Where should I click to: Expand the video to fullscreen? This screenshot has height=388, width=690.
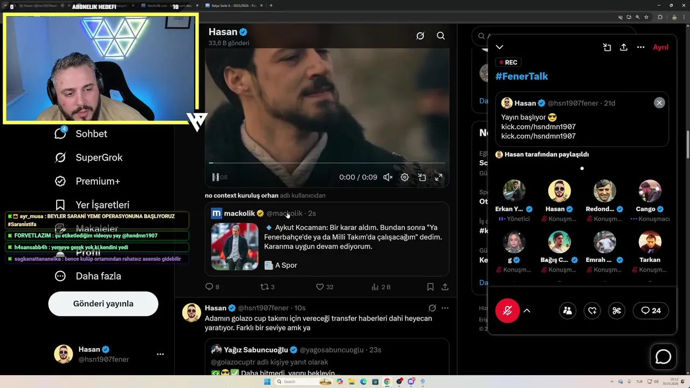(x=439, y=177)
